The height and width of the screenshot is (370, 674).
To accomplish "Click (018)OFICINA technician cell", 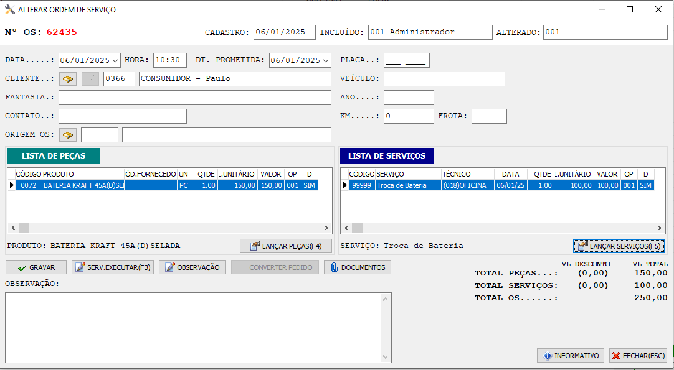I will point(468,185).
